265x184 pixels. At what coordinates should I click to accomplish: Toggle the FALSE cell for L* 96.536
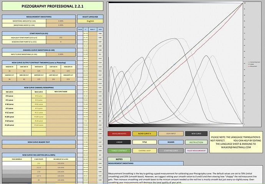80,33
